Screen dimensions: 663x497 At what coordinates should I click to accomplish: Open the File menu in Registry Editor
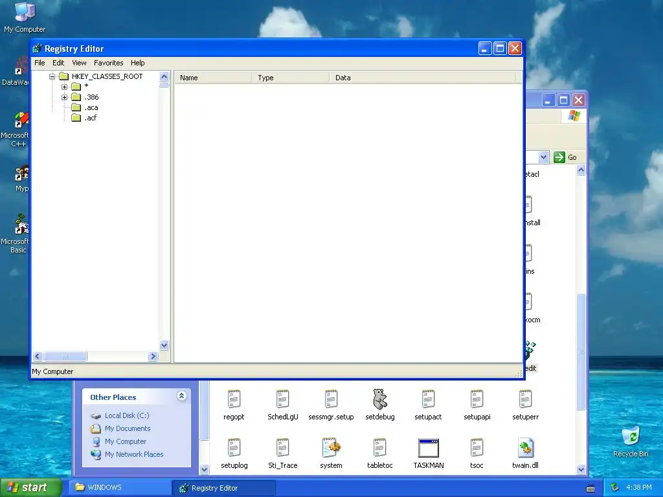[x=39, y=63]
